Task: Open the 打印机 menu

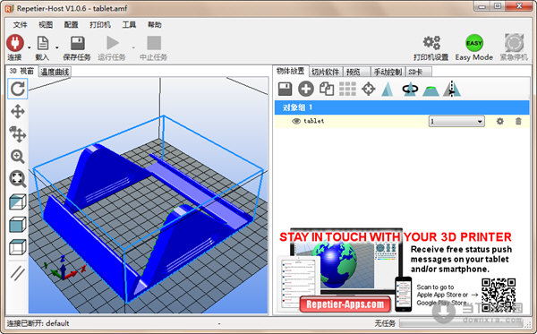Action: [x=100, y=25]
